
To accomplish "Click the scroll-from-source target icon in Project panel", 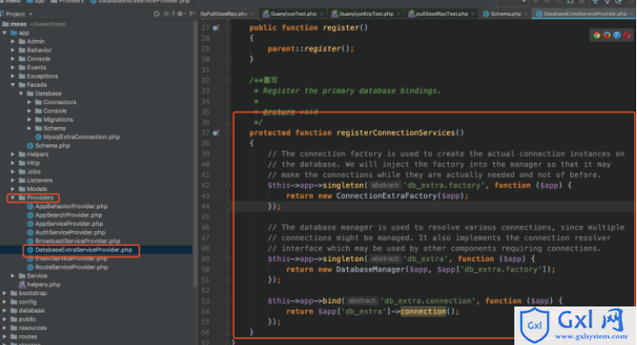I will [x=157, y=14].
